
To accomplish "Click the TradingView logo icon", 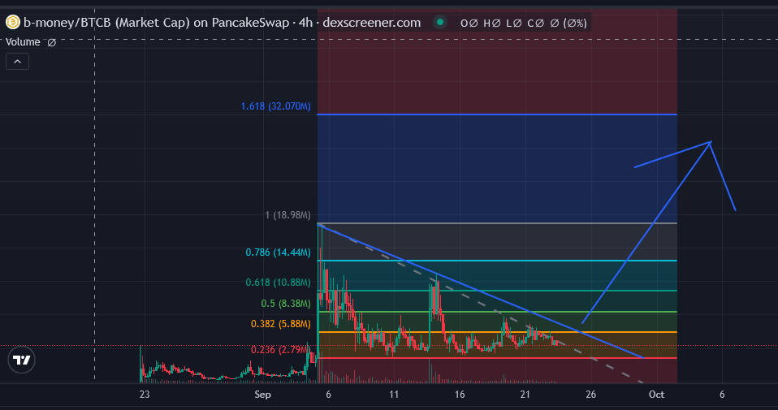I will [22, 360].
